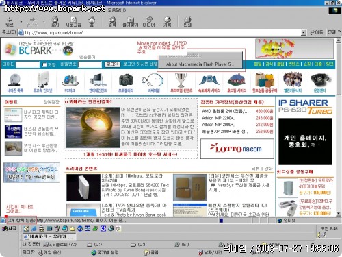
Task: Open the 3.5 플로피 (A:) drive shortcut
Action: pyautogui.click(x=60, y=245)
